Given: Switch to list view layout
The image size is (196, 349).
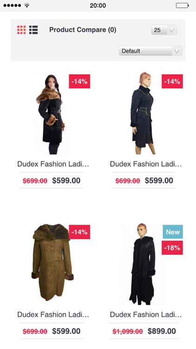Looking at the screenshot, I should tap(33, 30).
